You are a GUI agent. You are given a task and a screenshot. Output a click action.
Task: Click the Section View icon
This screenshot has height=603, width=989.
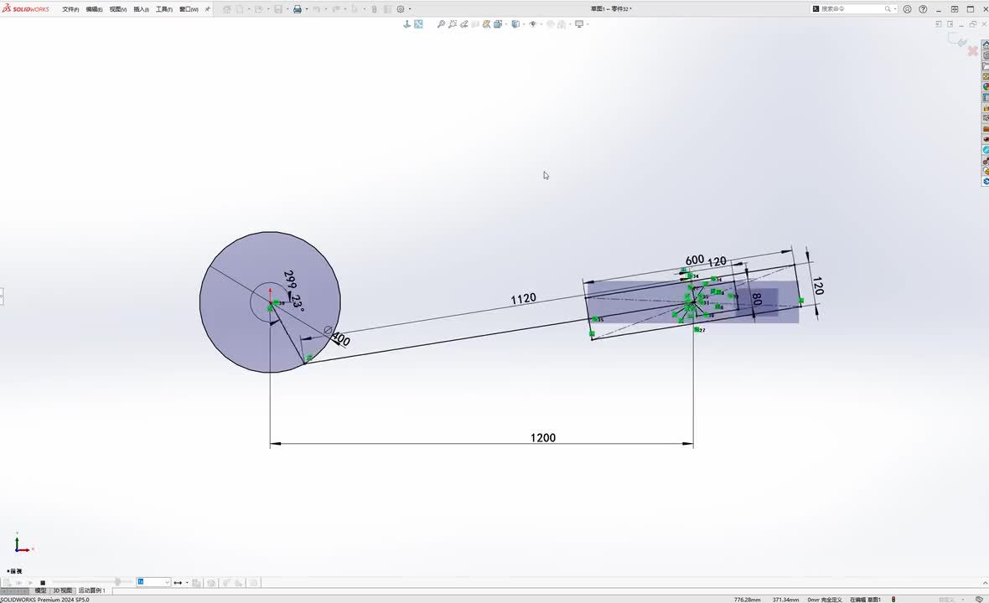[x=475, y=24]
